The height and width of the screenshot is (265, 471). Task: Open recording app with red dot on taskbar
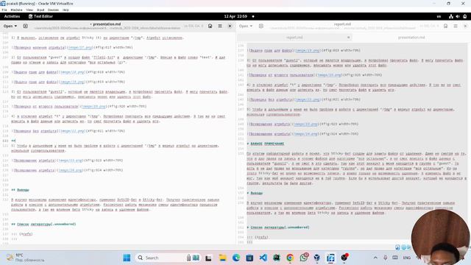click(344, 258)
